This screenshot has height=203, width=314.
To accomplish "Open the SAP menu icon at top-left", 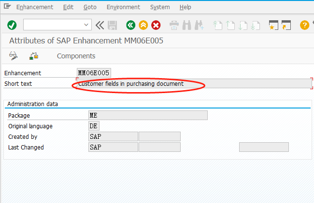I will coord(7,6).
